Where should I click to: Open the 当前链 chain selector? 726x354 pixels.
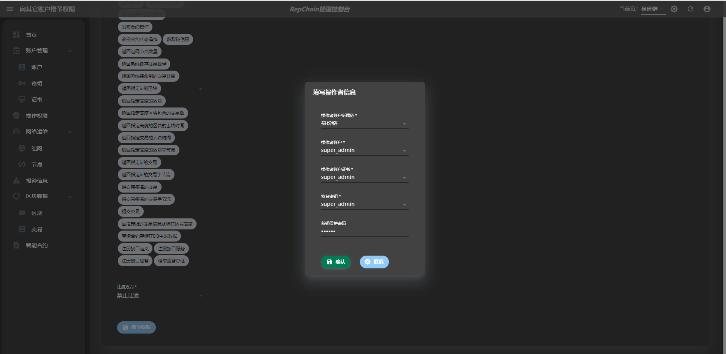pos(653,9)
